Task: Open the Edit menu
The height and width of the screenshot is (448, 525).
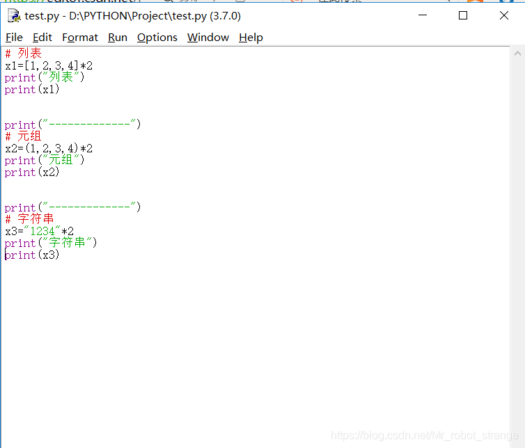Action: (42, 38)
